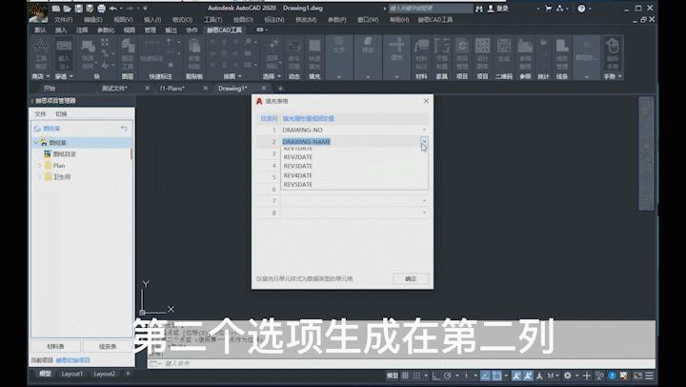Select REV5DATE from the dropdown list

pos(298,185)
